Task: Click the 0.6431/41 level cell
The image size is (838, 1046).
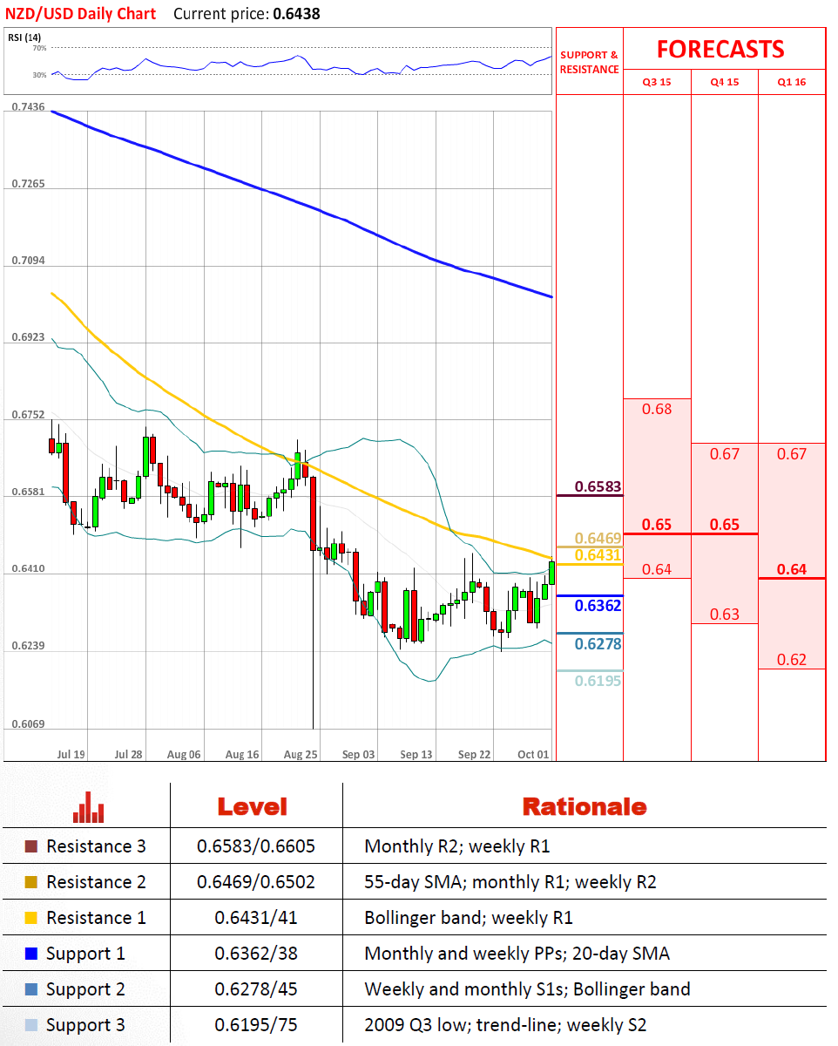Action: [x=256, y=918]
